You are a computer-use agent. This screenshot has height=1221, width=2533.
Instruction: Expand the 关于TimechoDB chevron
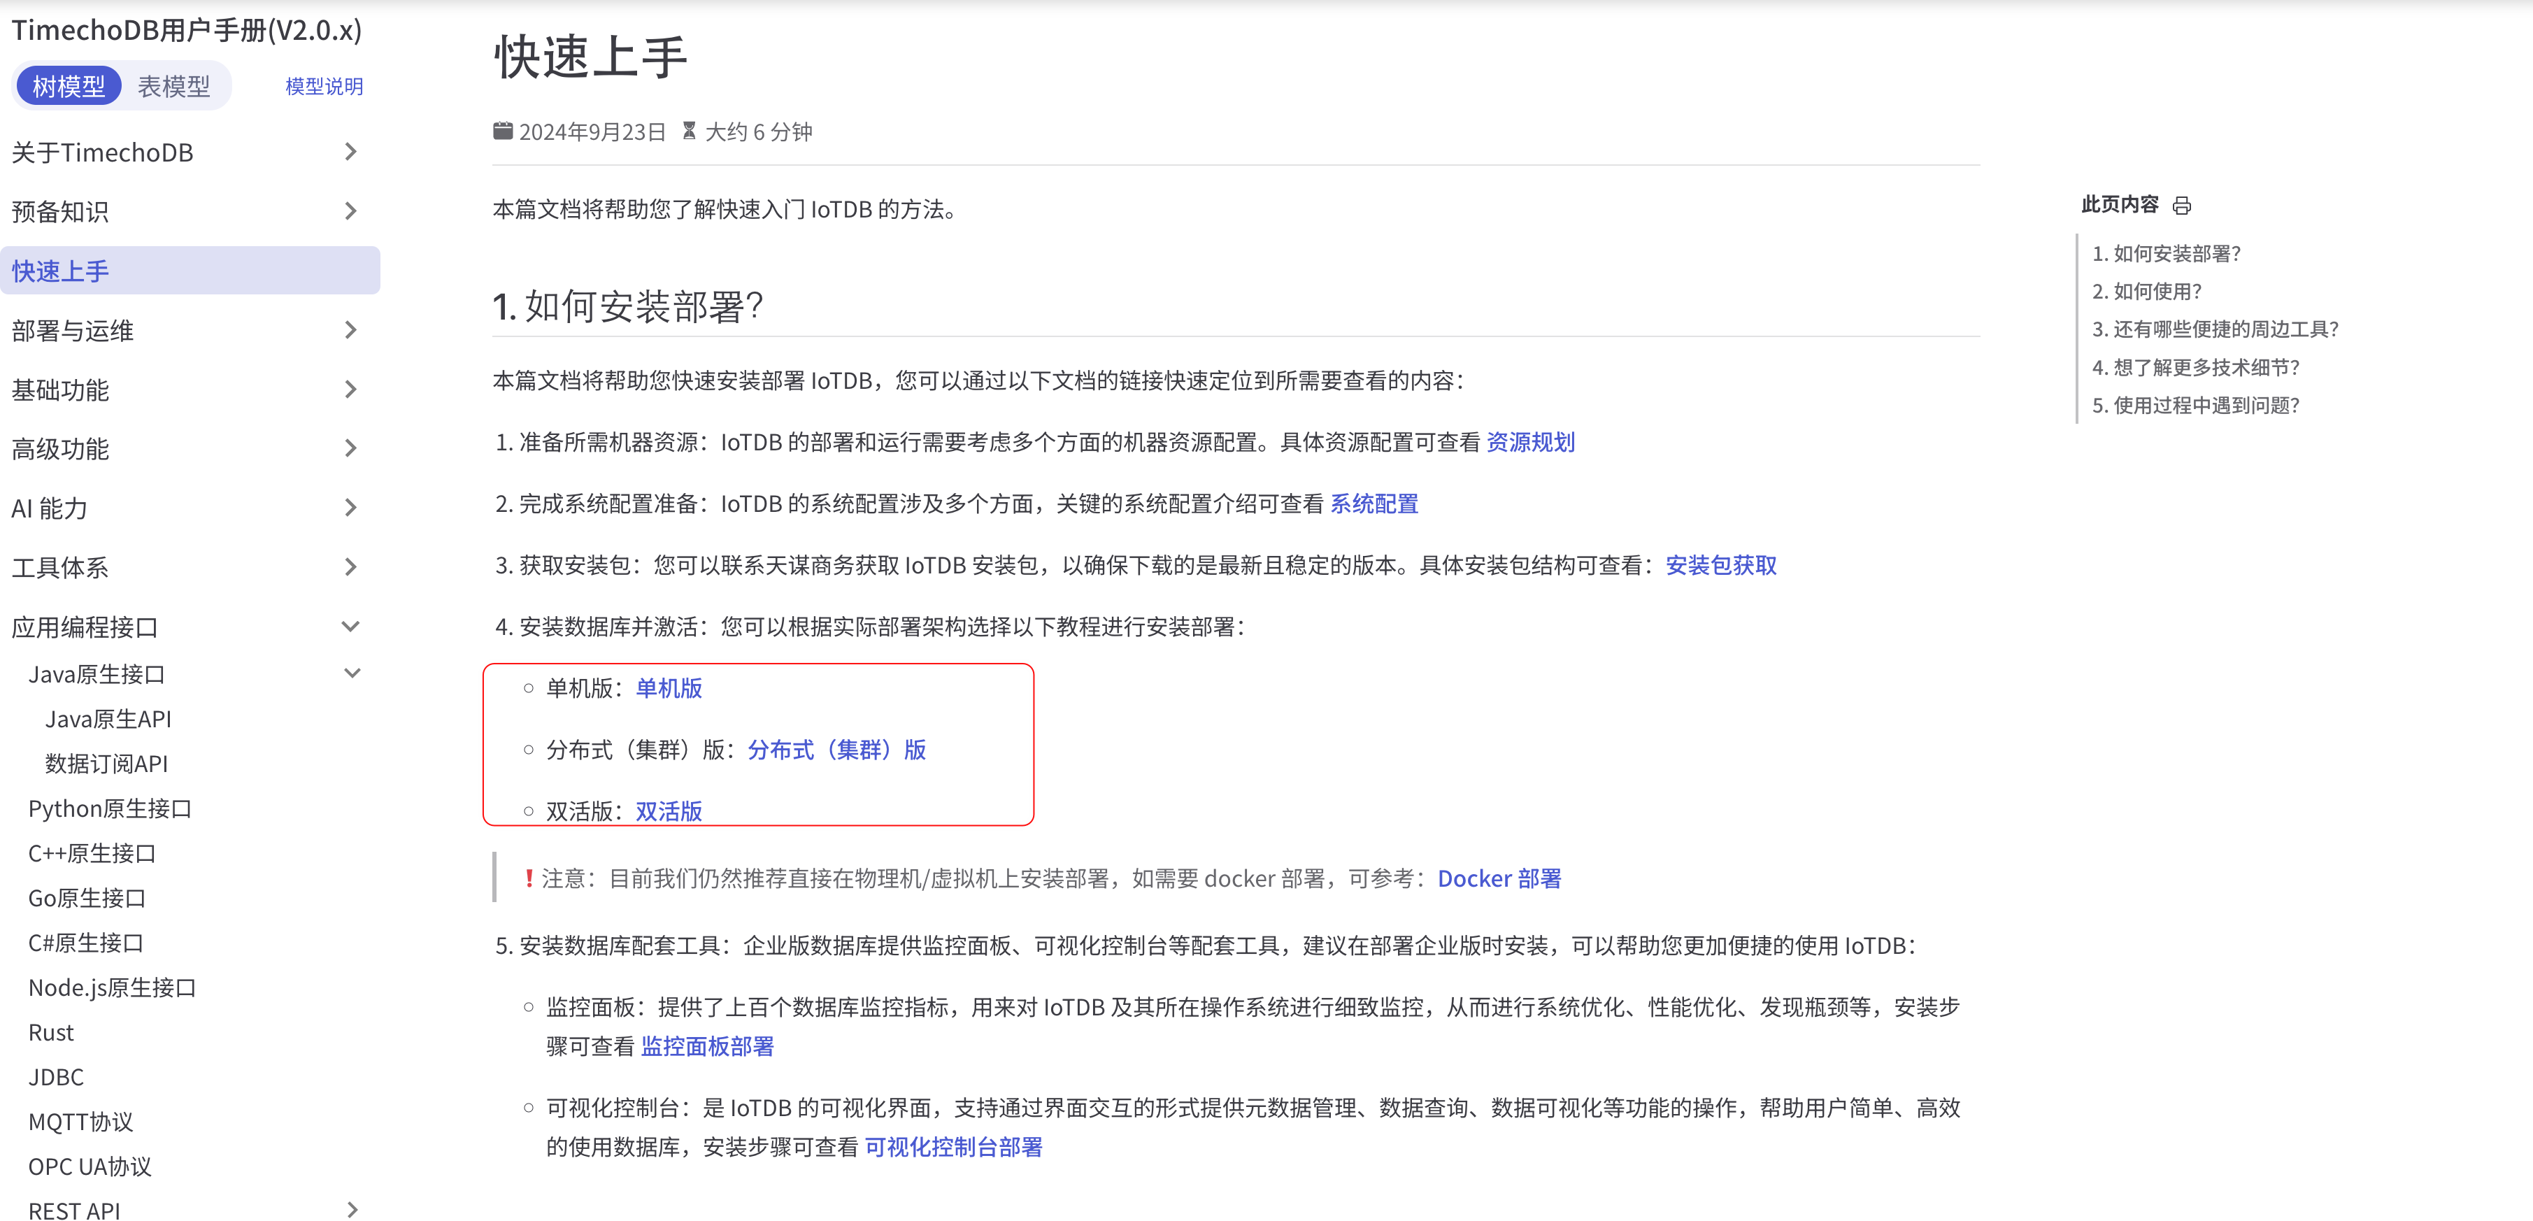coord(351,151)
